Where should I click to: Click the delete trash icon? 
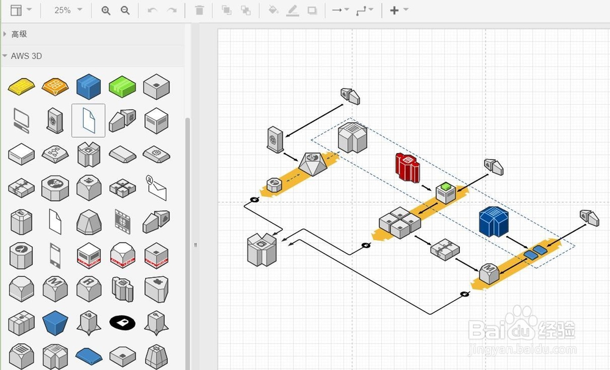[199, 10]
